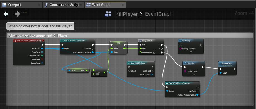This screenshot has height=109, width=256.
Task: Click Cast Failed pin on cast node wired to DestroyActor
Action: [198, 91]
